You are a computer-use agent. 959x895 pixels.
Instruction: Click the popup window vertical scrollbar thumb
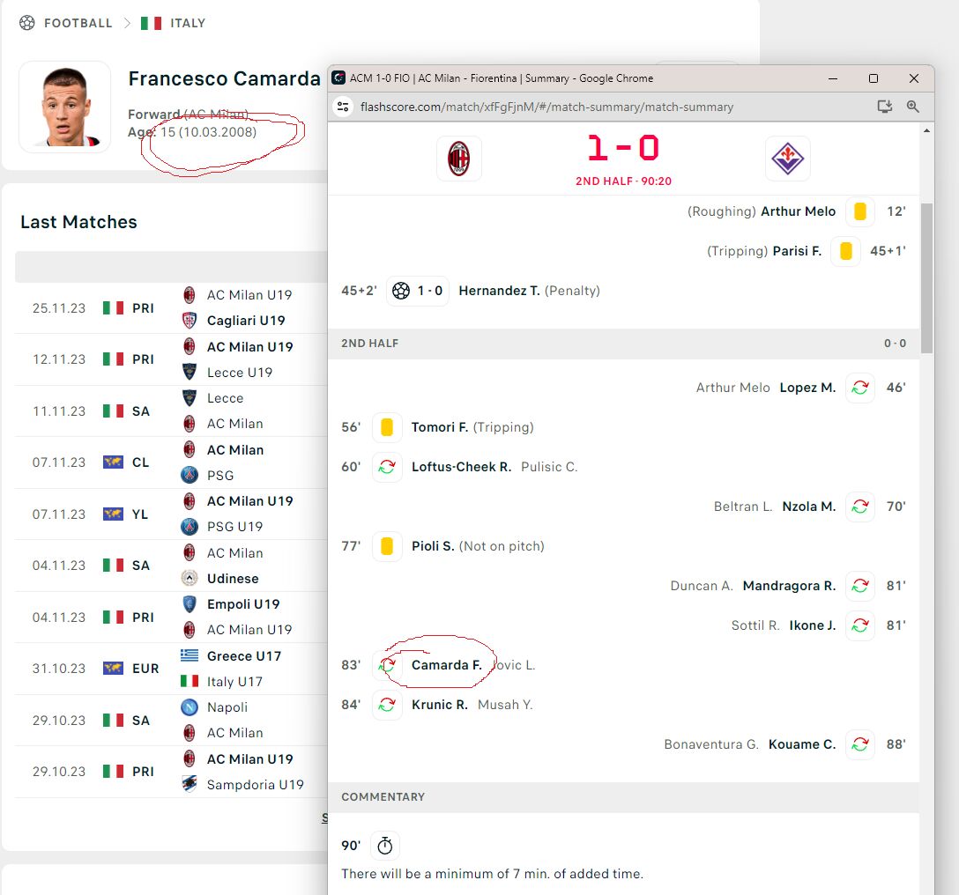[926, 278]
